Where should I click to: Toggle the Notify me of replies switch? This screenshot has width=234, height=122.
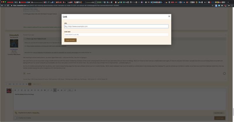(17, 118)
